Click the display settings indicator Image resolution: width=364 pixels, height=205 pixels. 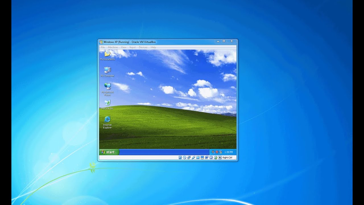coord(202,157)
